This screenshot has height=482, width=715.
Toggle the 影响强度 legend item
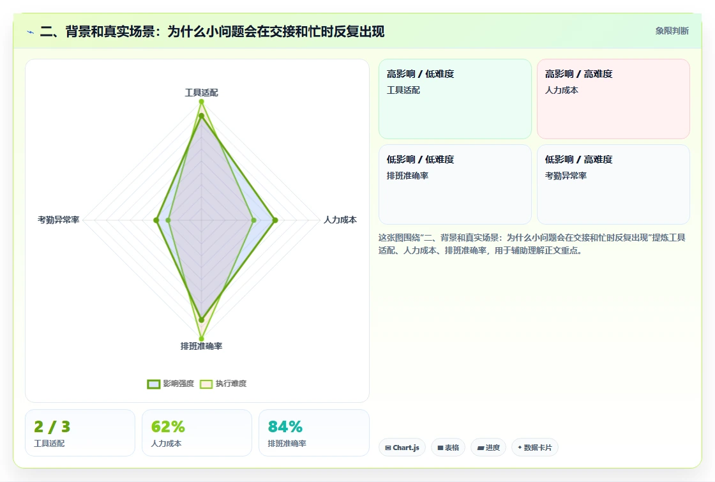pos(170,384)
